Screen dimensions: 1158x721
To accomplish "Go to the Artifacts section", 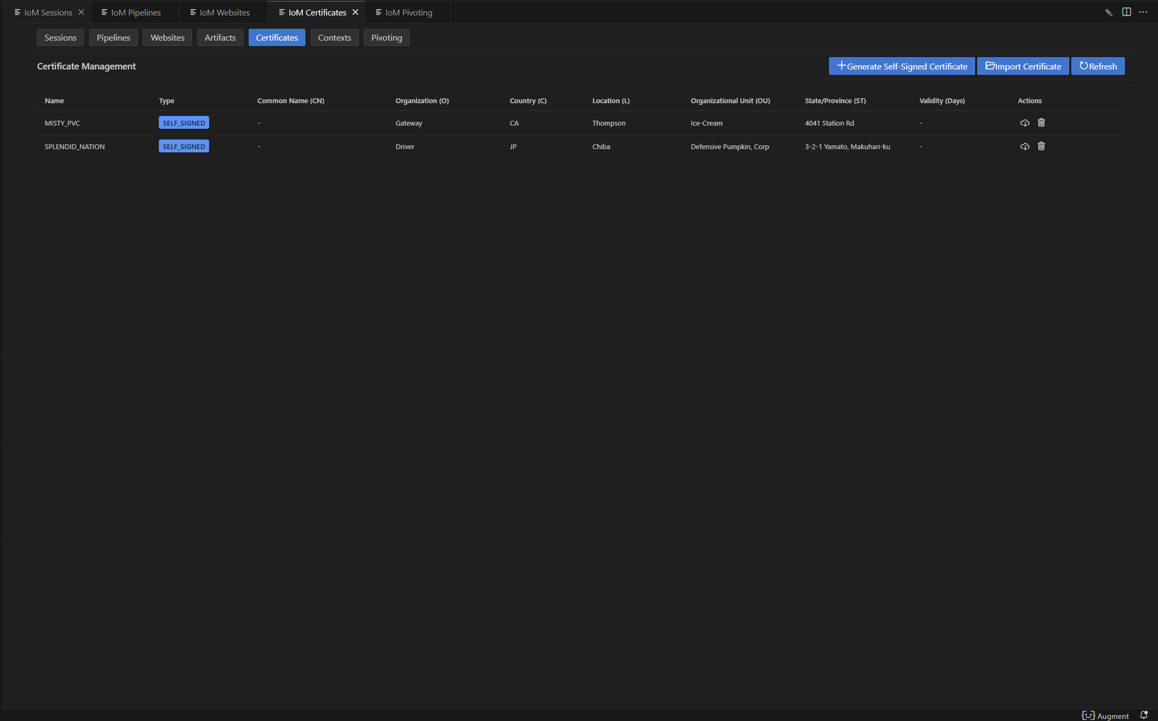I will tap(220, 37).
